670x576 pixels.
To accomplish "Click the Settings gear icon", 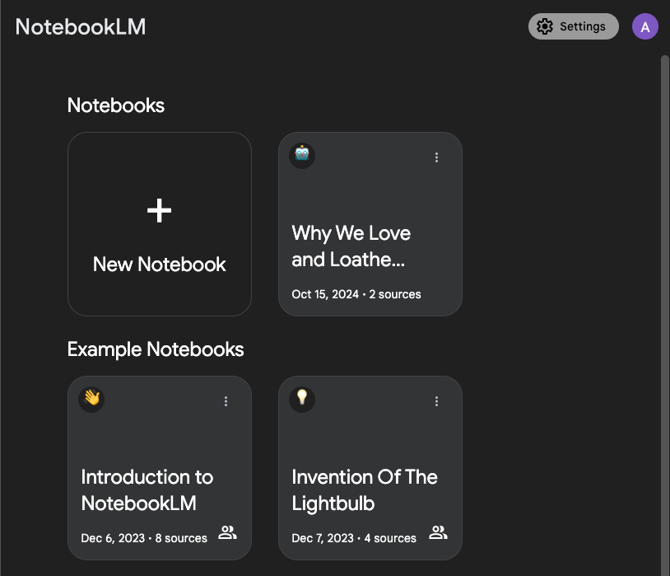I will coord(544,26).
